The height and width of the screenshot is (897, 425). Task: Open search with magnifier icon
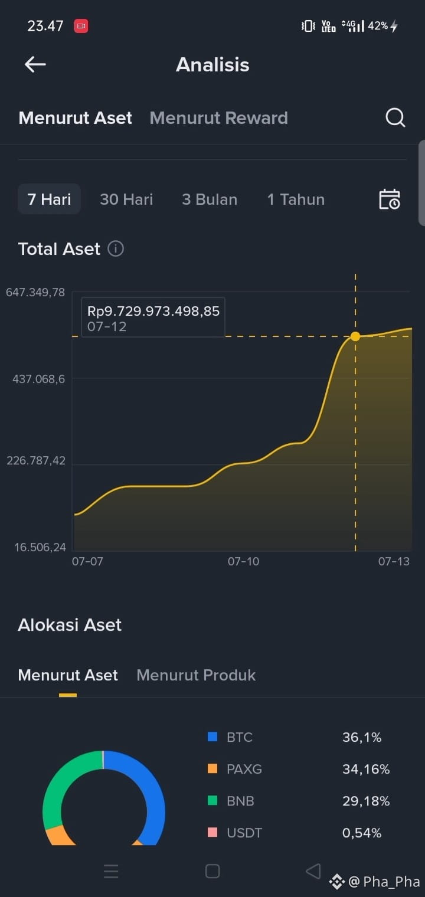point(395,117)
